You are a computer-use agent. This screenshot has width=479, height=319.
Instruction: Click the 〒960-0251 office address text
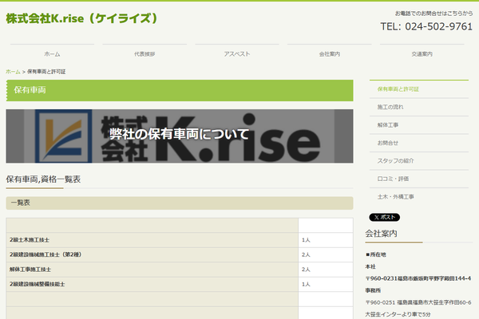[418, 302]
